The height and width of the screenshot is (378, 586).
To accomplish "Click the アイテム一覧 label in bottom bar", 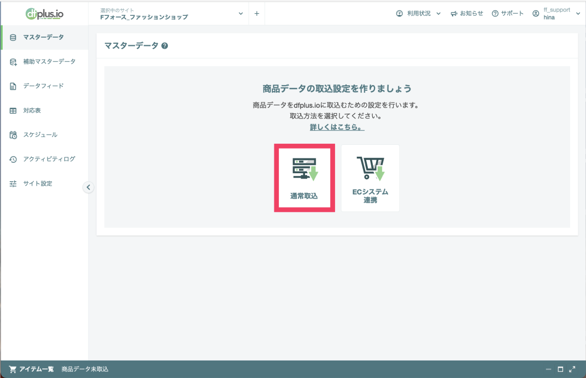I will pyautogui.click(x=37, y=369).
